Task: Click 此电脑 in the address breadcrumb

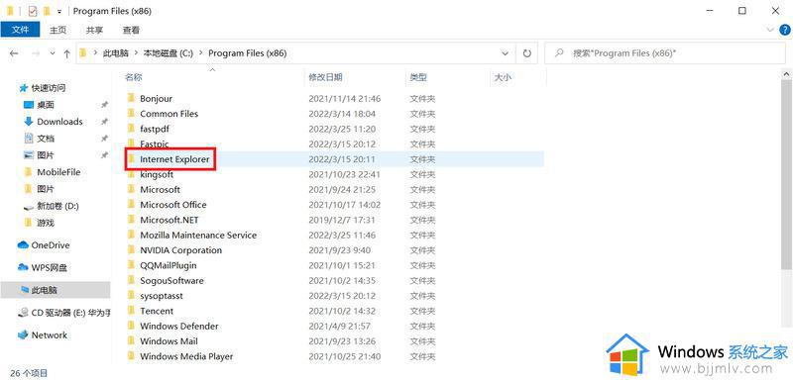Action: (115, 53)
